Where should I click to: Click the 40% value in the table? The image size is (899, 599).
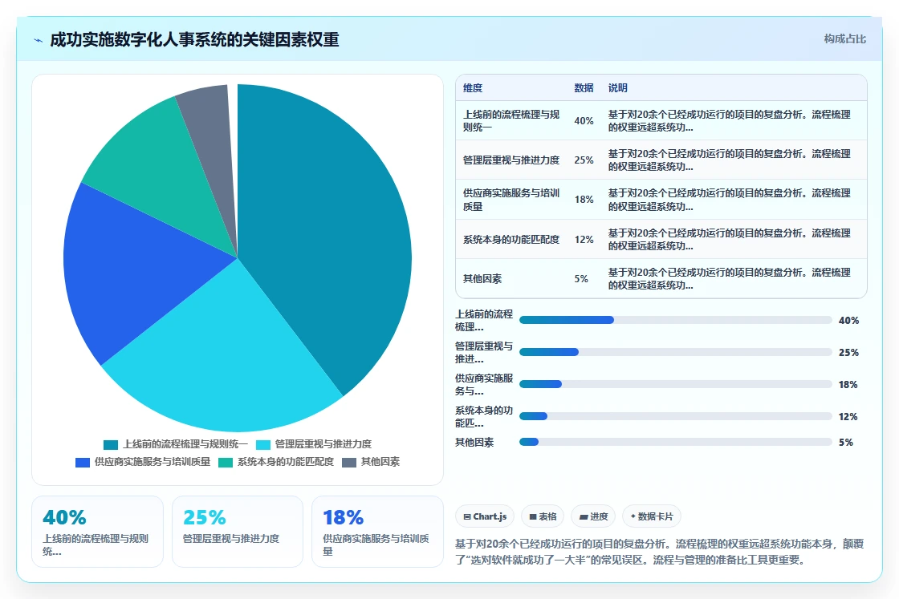click(x=584, y=121)
